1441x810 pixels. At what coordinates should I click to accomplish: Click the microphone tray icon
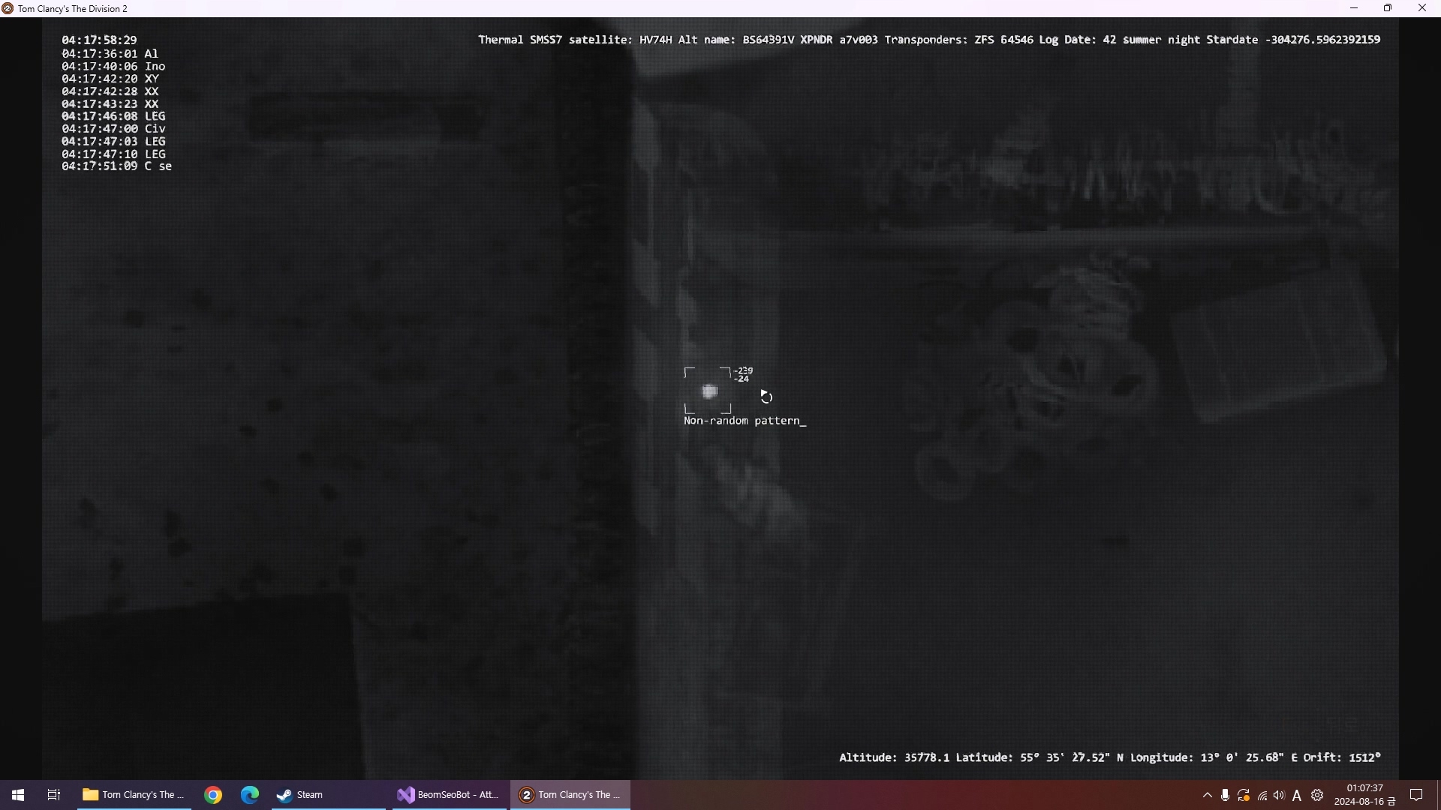coord(1225,795)
